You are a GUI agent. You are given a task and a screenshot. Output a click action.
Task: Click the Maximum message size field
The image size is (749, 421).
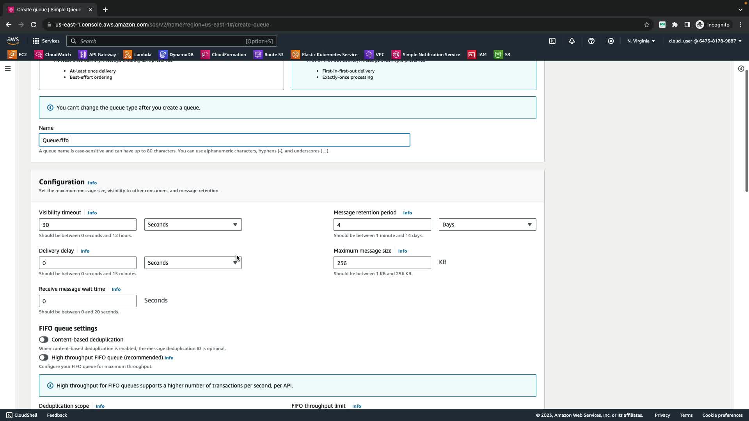pos(382,263)
